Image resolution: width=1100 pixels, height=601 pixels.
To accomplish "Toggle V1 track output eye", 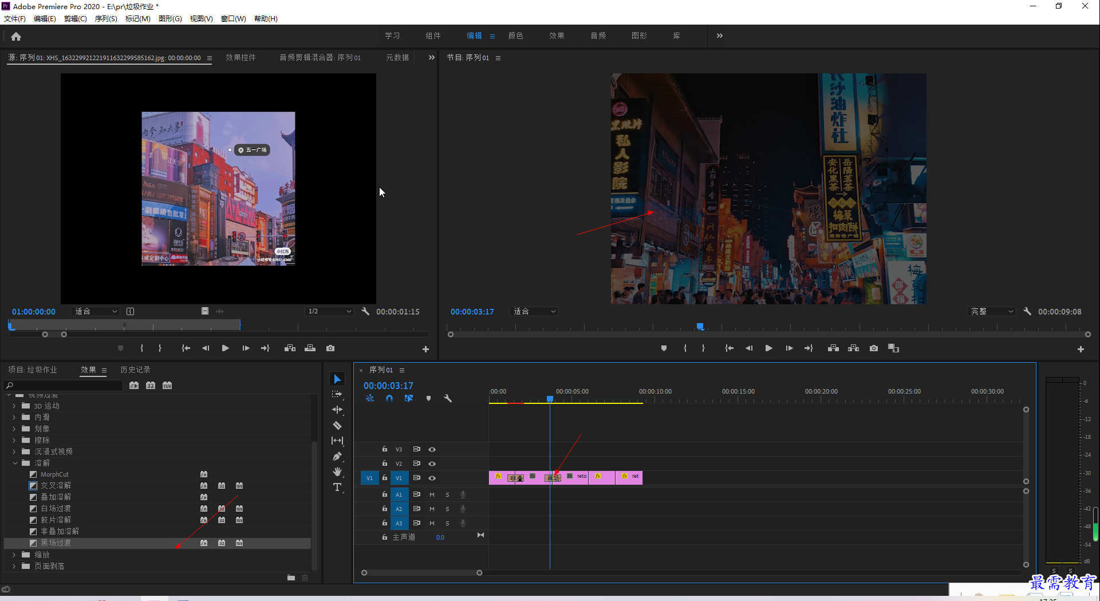I will coord(432,478).
